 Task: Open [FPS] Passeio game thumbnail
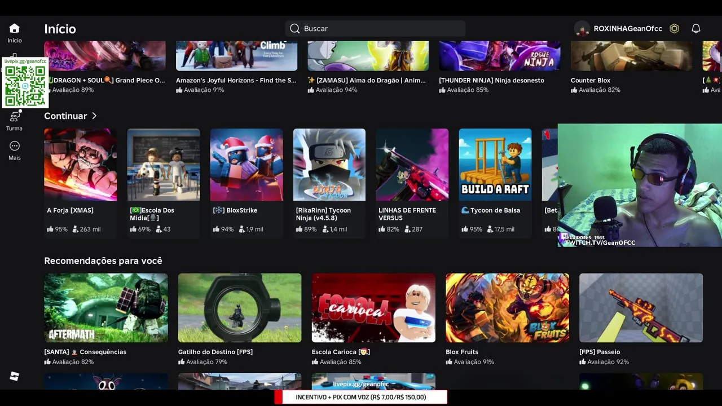641,308
